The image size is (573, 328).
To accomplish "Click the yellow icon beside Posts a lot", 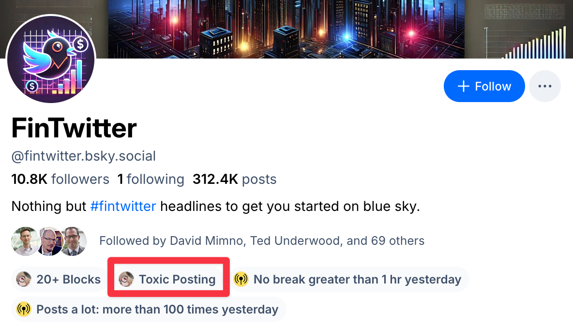I will point(24,309).
